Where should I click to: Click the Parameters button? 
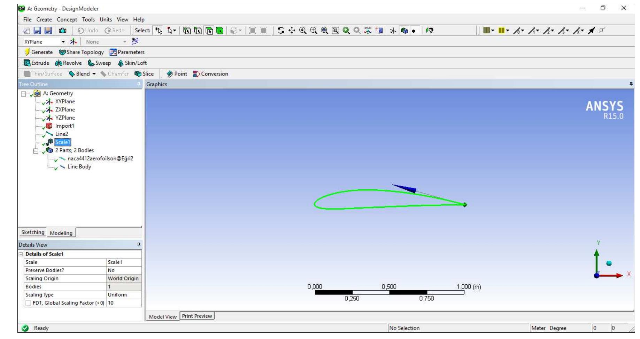[x=127, y=52]
